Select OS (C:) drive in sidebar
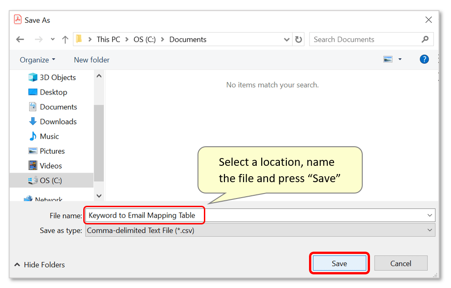 51,180
